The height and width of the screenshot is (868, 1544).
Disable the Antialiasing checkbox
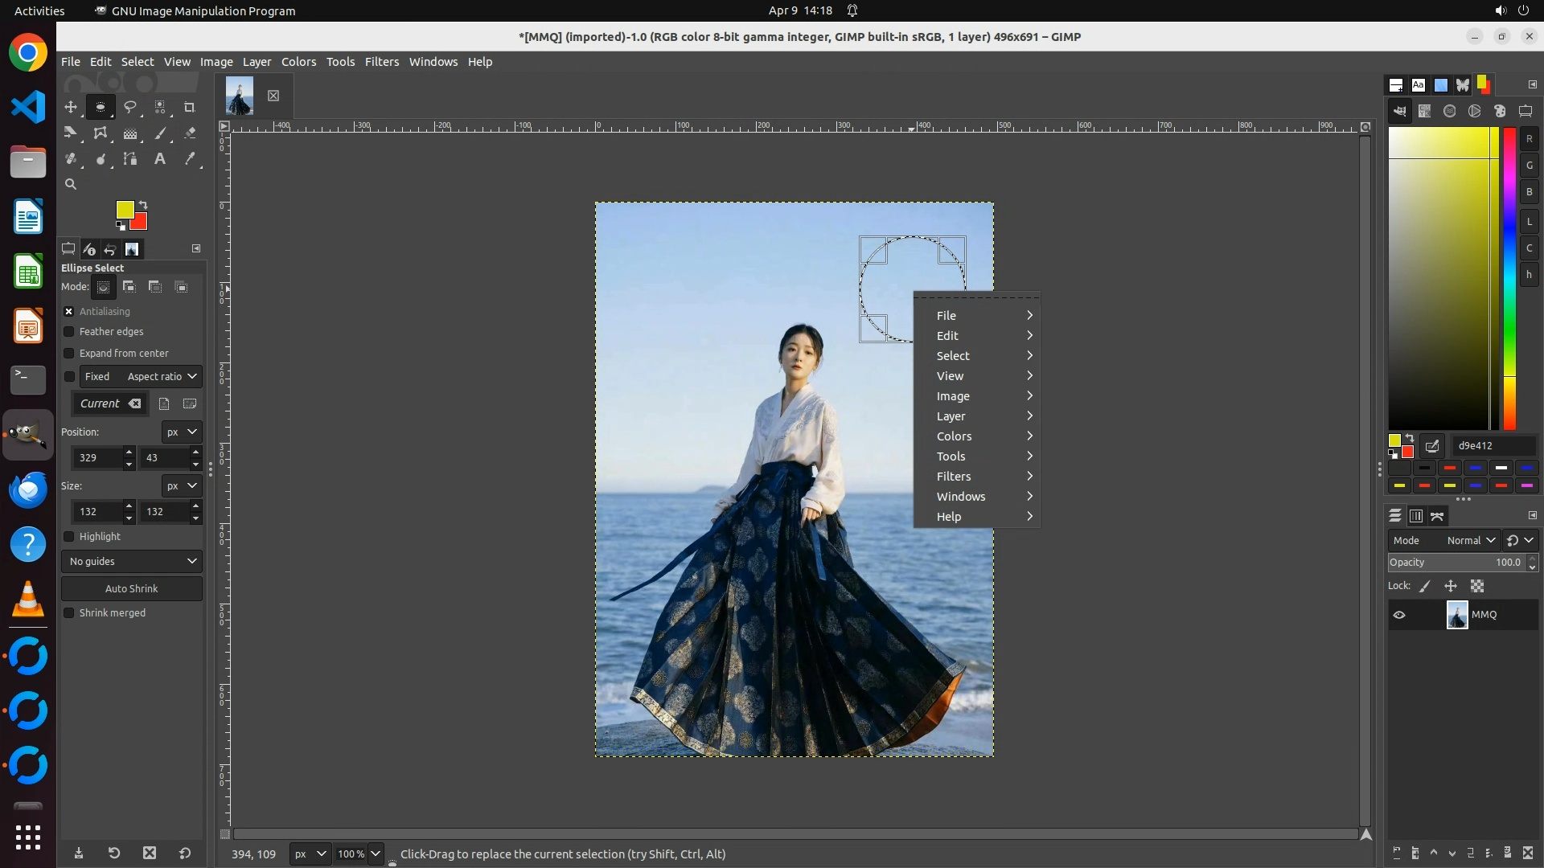[69, 311]
